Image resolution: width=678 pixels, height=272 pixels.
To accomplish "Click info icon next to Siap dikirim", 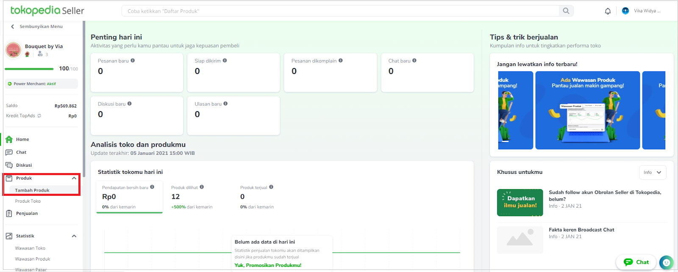I will tap(225, 60).
